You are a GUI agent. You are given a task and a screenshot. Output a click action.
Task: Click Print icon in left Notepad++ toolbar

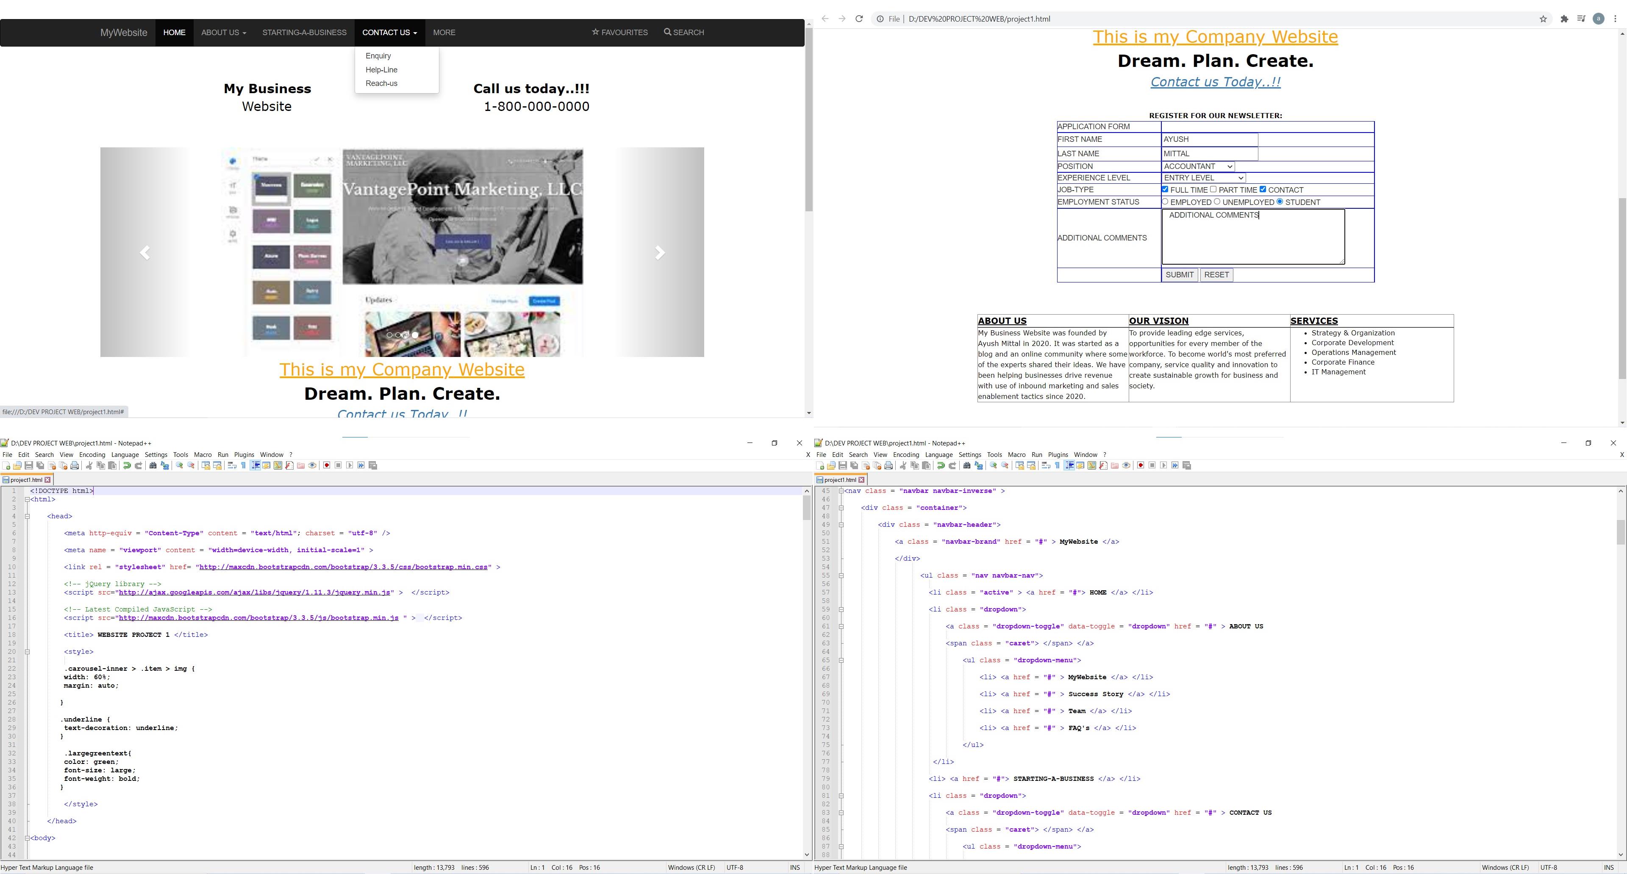click(75, 466)
